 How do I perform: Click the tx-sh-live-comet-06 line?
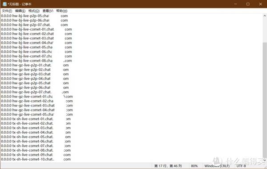(x=36, y=141)
